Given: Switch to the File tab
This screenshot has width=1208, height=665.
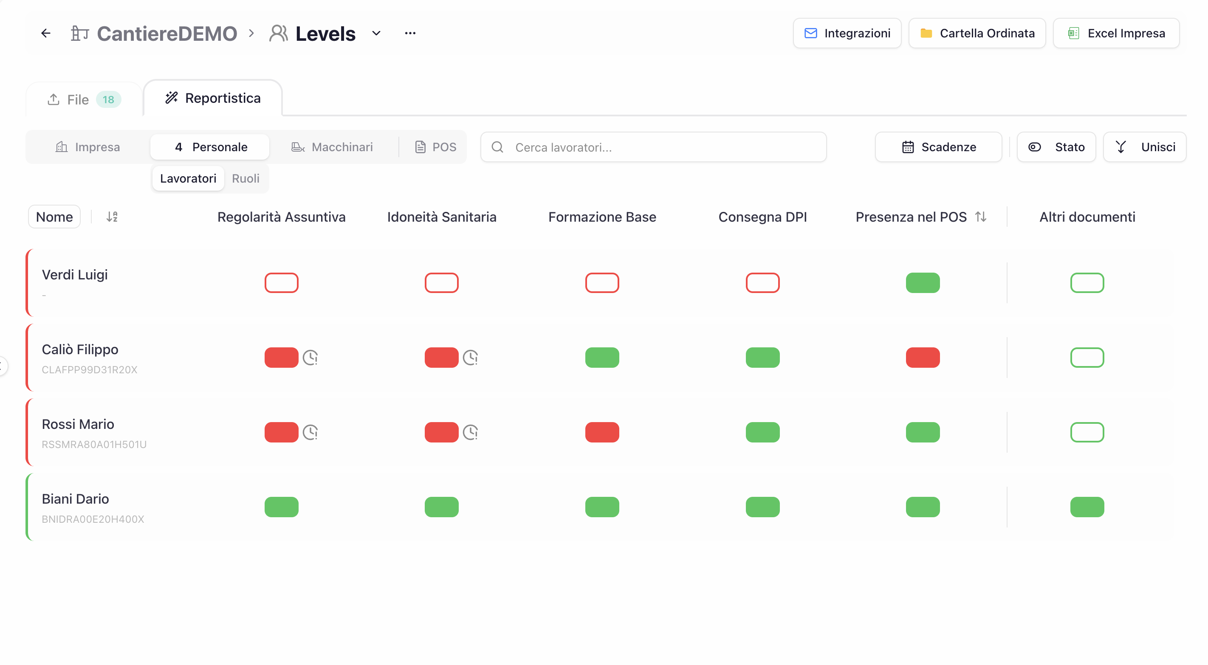Looking at the screenshot, I should pos(84,99).
